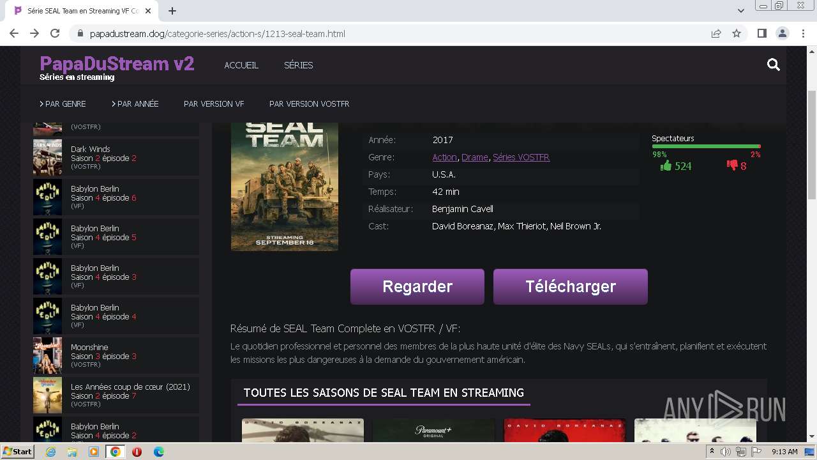817x460 pixels.
Task: Launch Internet Explorer from taskbar
Action: pos(51,452)
